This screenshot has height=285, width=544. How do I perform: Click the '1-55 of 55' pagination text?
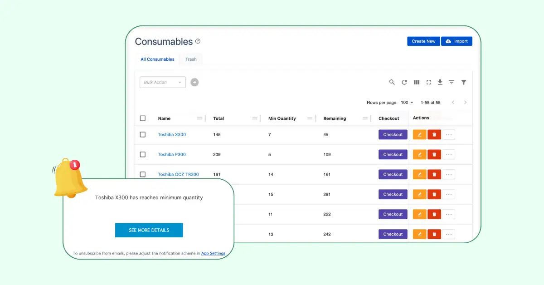[x=431, y=103]
